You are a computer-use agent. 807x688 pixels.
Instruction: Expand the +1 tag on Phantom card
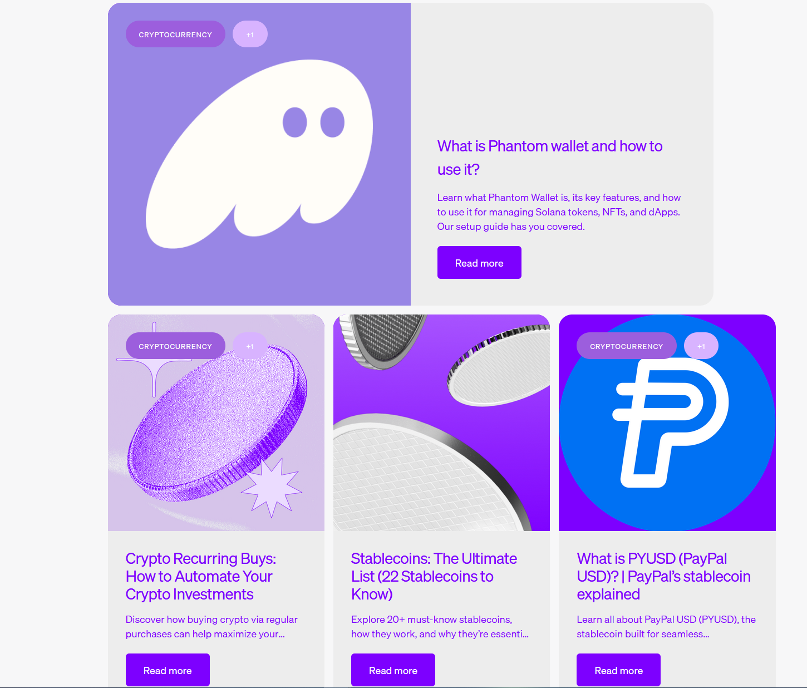pos(250,35)
